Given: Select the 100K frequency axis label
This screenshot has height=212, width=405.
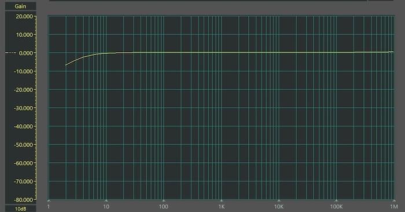Looking at the screenshot, I should (x=336, y=207).
